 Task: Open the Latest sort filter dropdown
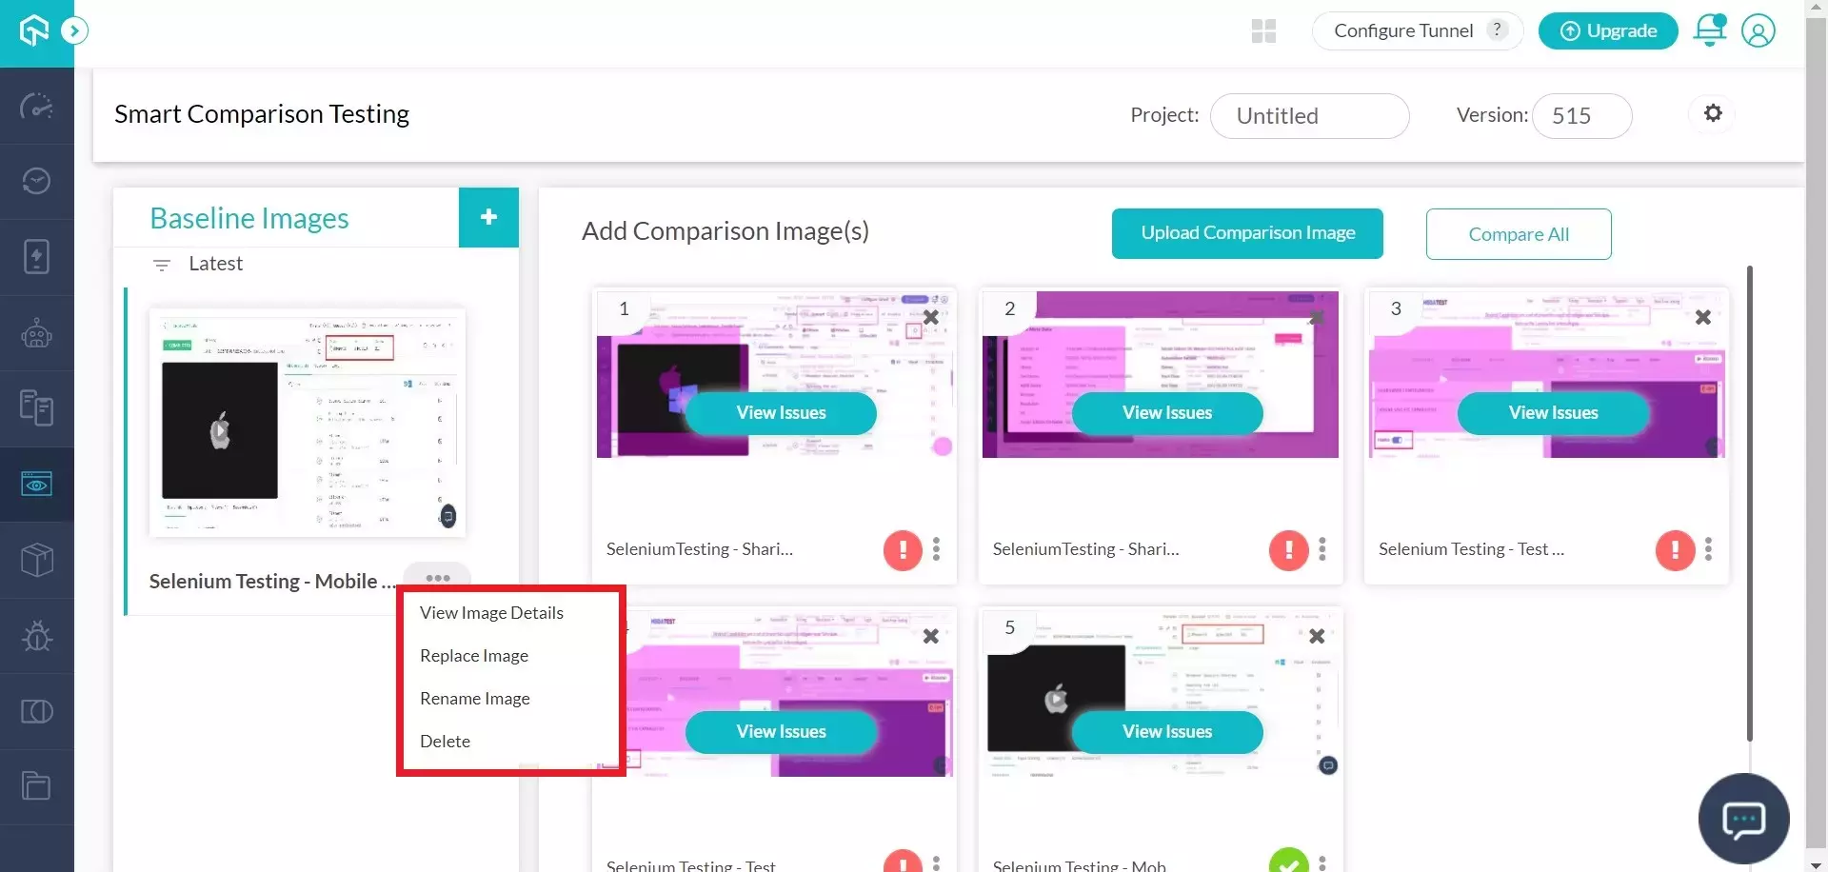point(198,264)
